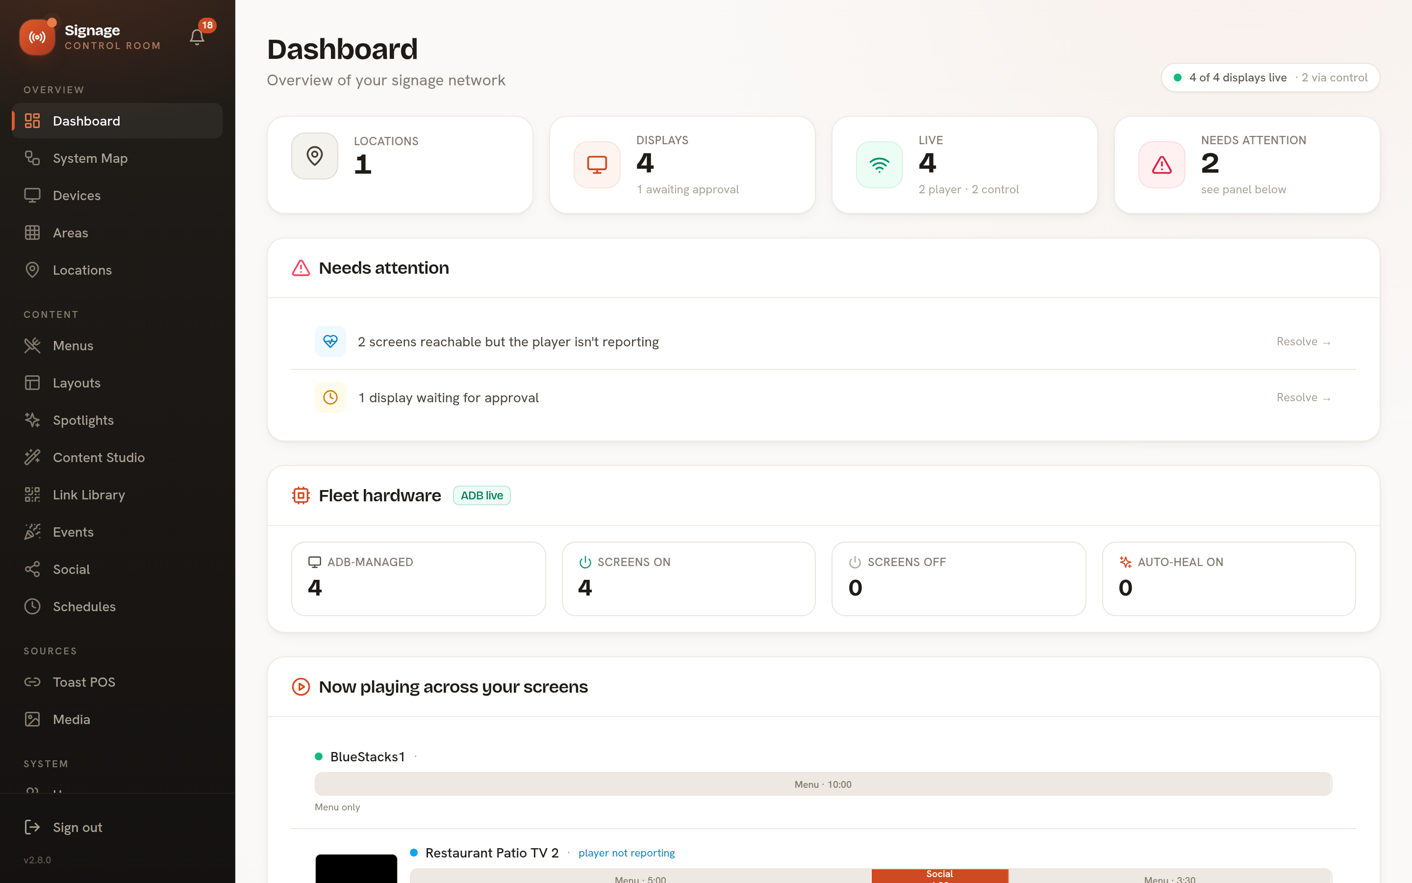This screenshot has width=1412, height=883.
Task: Open the Screens Off tile
Action: pyautogui.click(x=958, y=579)
